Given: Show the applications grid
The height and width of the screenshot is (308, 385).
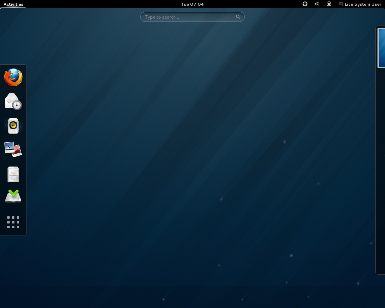Looking at the screenshot, I should (x=13, y=222).
